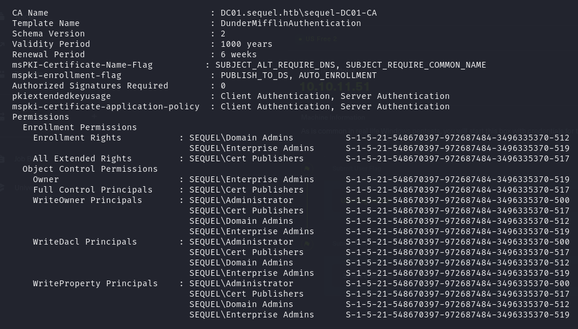Screen dimensions: 578x329
Task: Click the DunderMifflinAuthentication template name
Action: coord(291,23)
